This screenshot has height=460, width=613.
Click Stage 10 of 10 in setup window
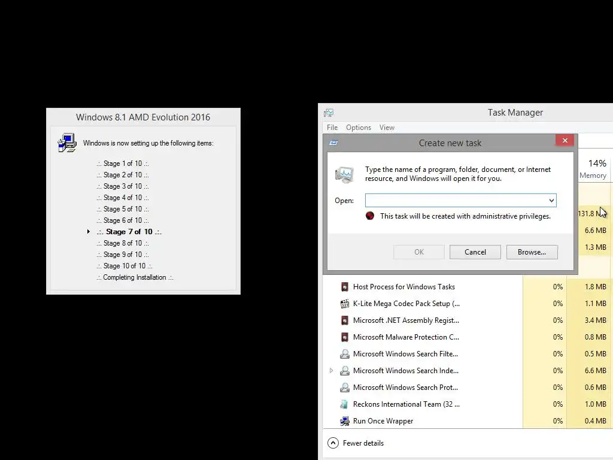[125, 266]
